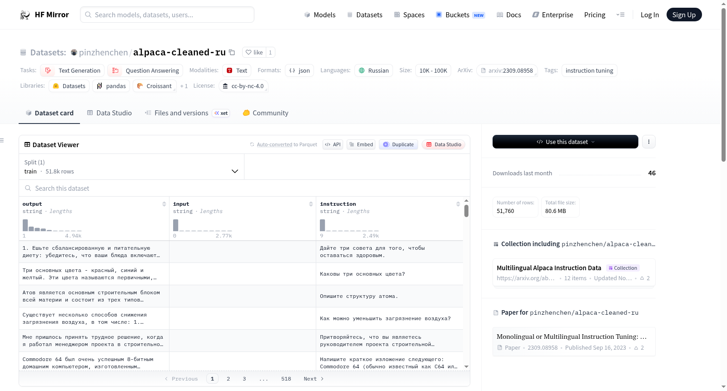Focus the Search this dataset field
The width and height of the screenshot is (727, 391).
(x=244, y=188)
